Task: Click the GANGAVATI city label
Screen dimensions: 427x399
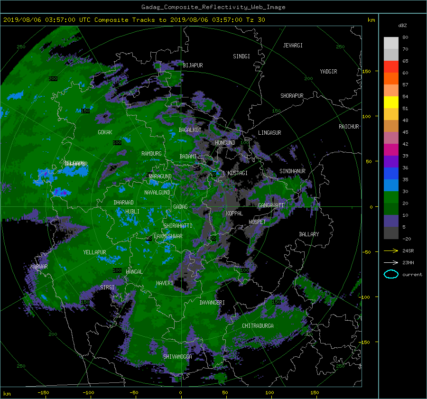Action: click(x=271, y=205)
